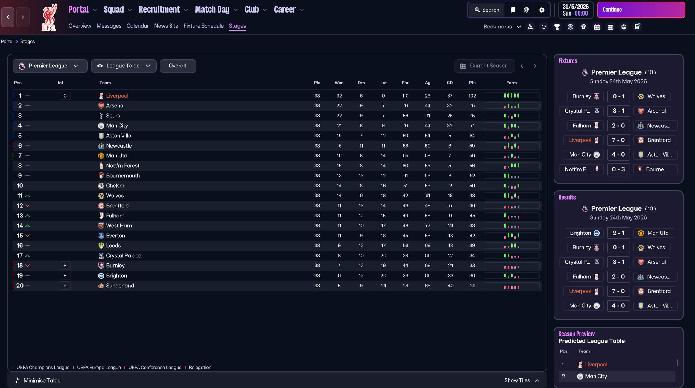Expand the League Table view dropdown
The width and height of the screenshot is (695, 388).
[x=124, y=66]
